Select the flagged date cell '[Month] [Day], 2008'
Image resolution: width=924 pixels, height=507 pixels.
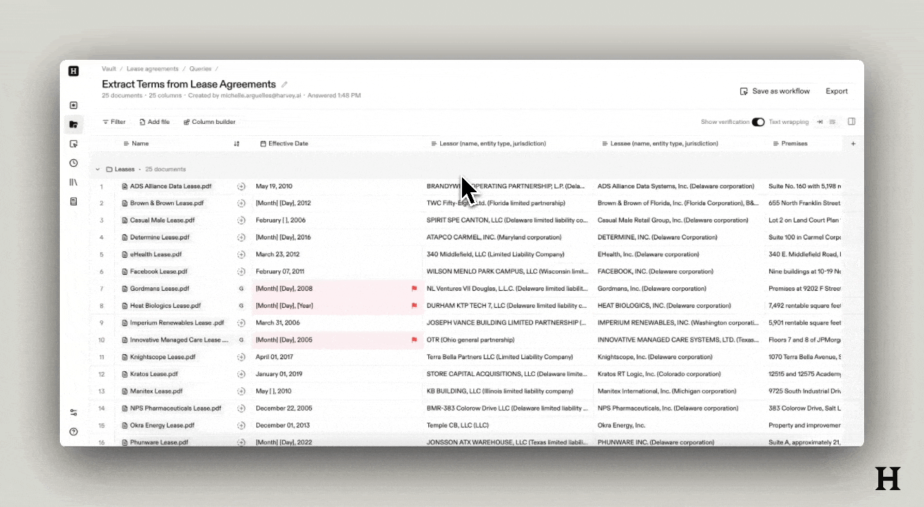(x=337, y=289)
